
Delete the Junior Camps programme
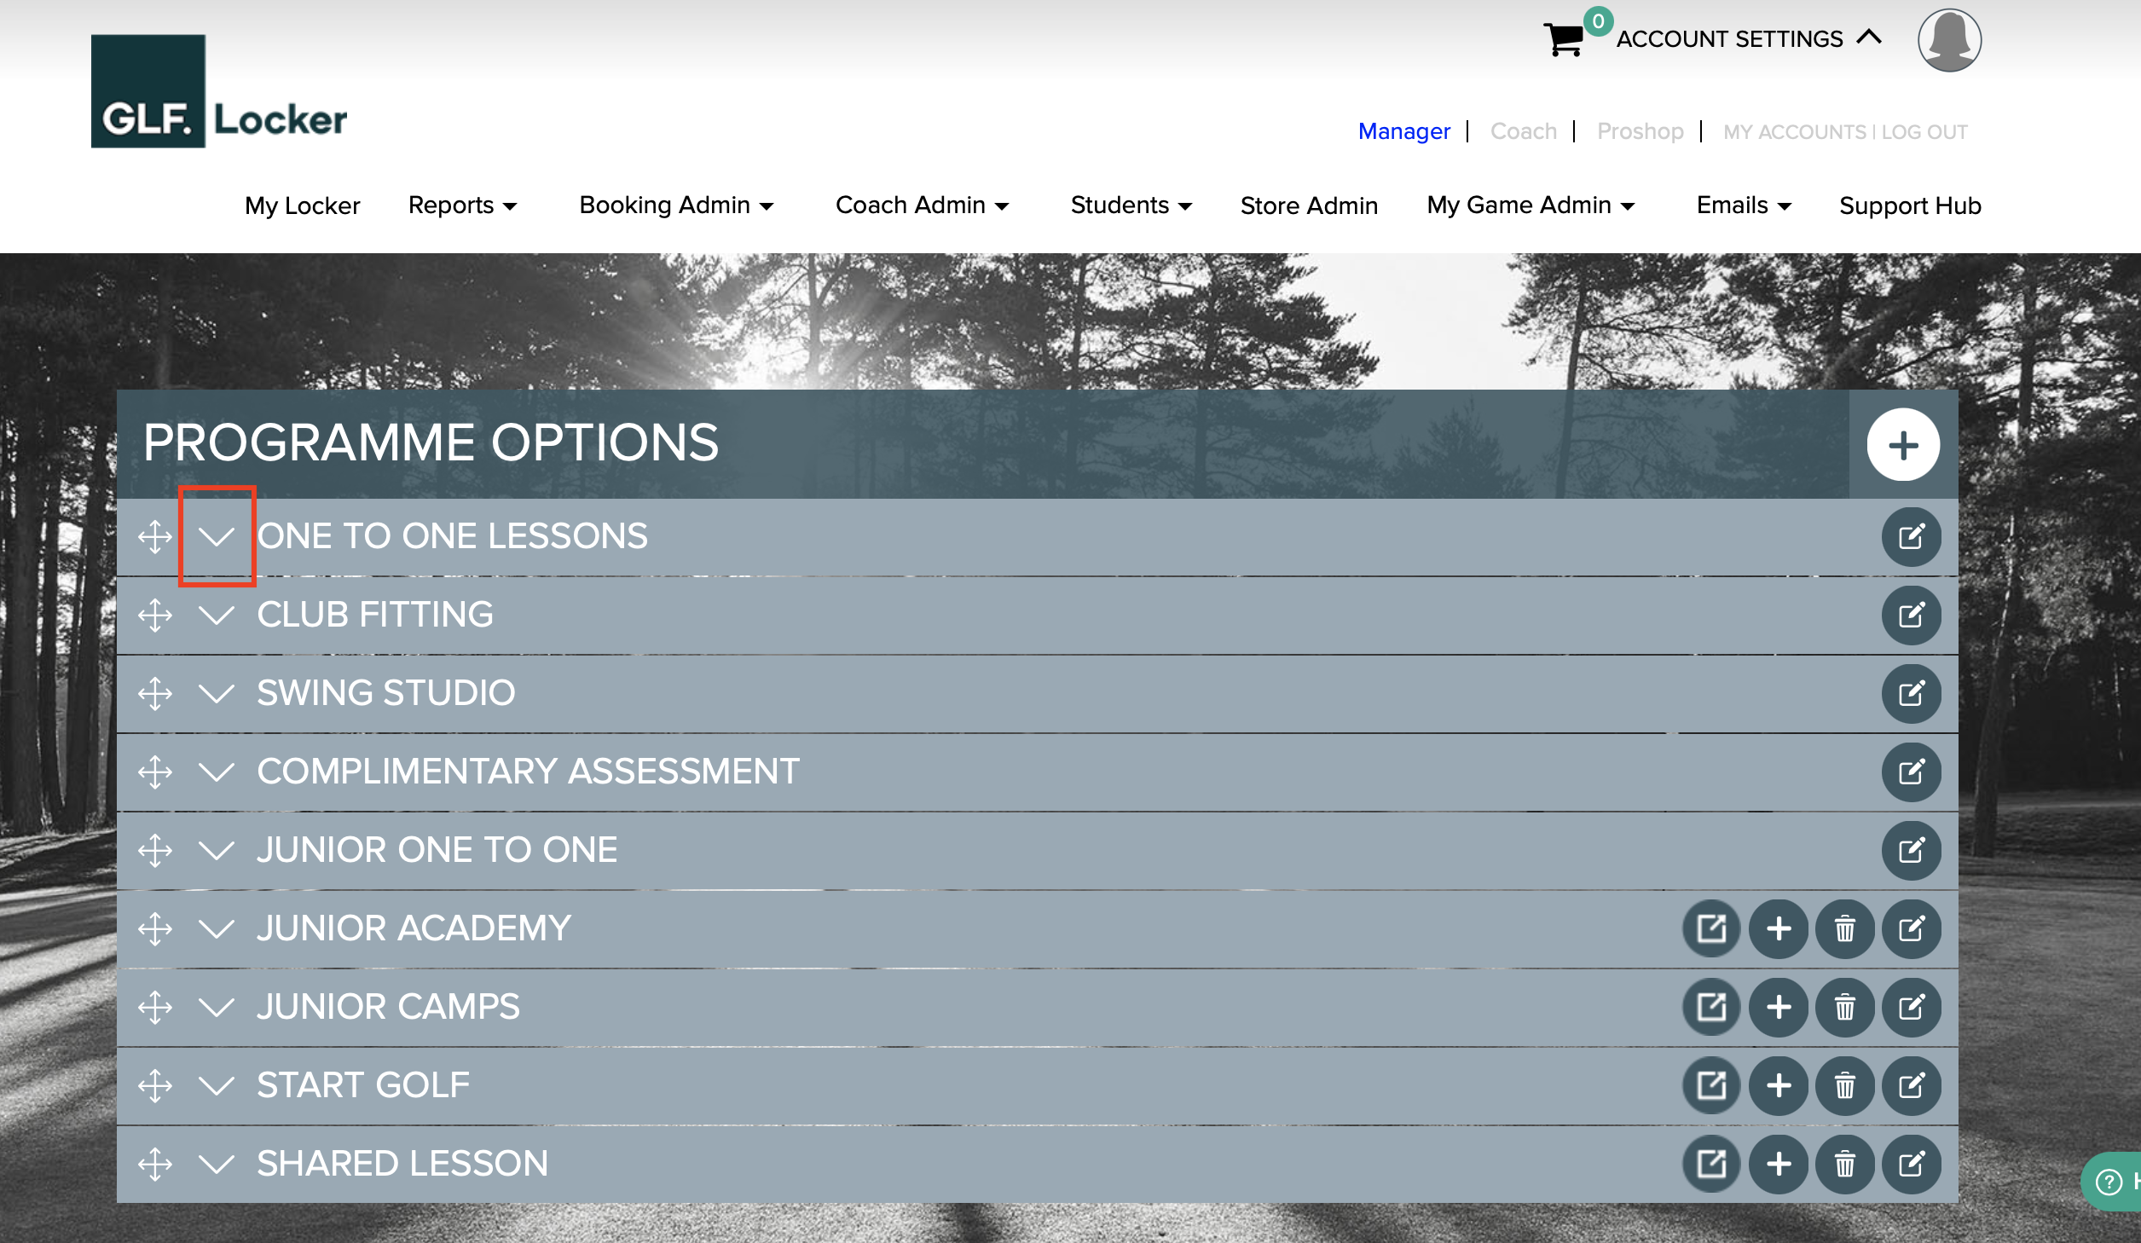(x=1844, y=1007)
